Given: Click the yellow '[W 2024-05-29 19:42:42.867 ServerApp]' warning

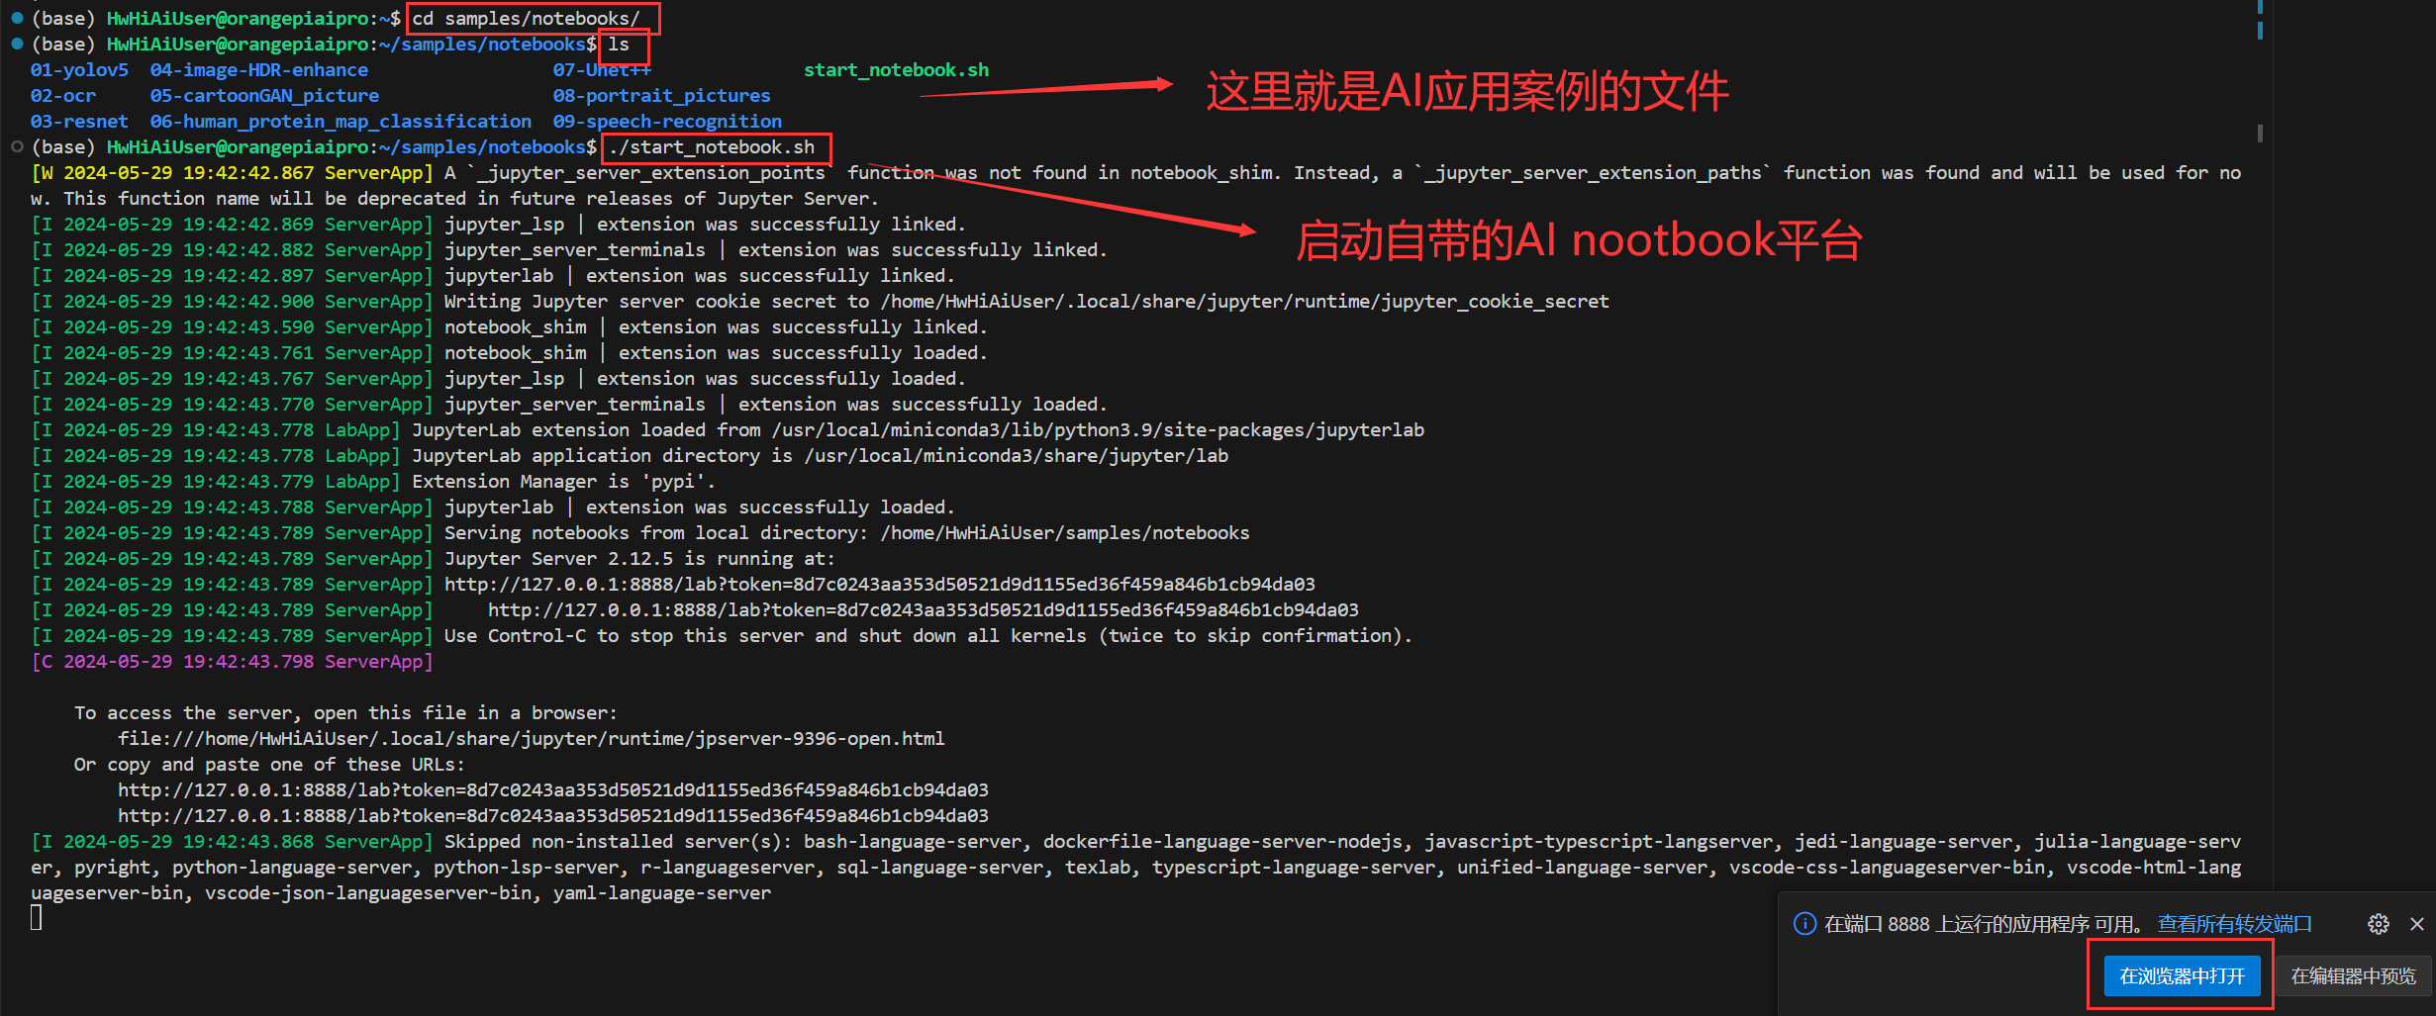Looking at the screenshot, I should tap(233, 173).
